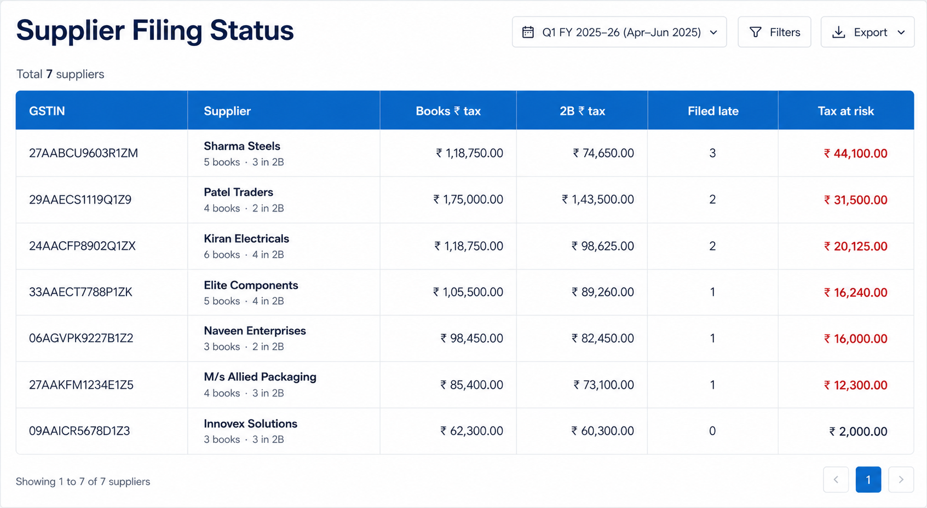
Task: Click Patel Traders books tax ₹ 1,75,000.00
Action: 468,200
